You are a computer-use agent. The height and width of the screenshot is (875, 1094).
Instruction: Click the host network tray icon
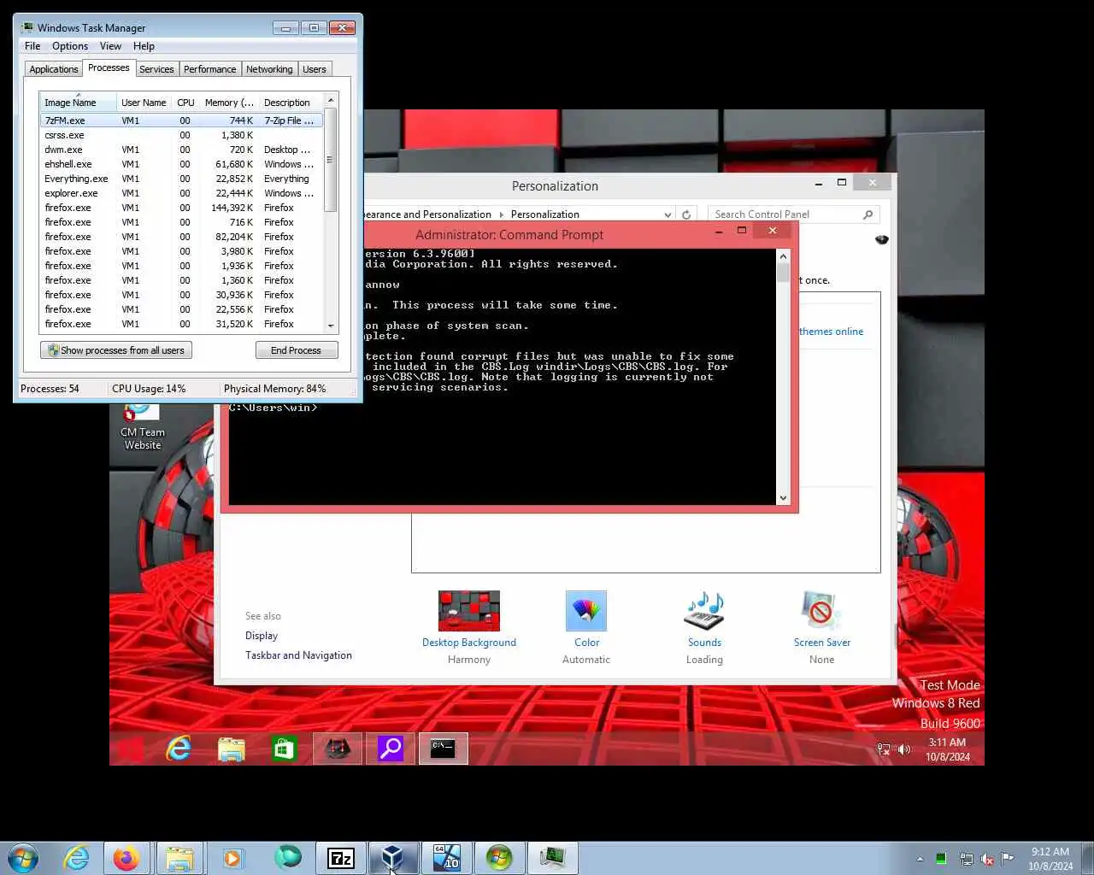coord(966,859)
